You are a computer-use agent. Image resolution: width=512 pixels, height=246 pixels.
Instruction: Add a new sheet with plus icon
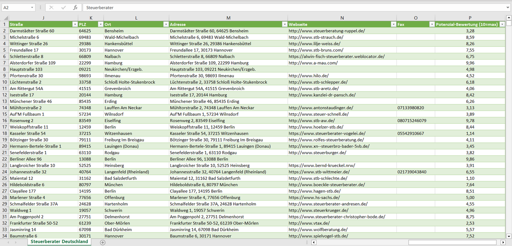point(103,242)
